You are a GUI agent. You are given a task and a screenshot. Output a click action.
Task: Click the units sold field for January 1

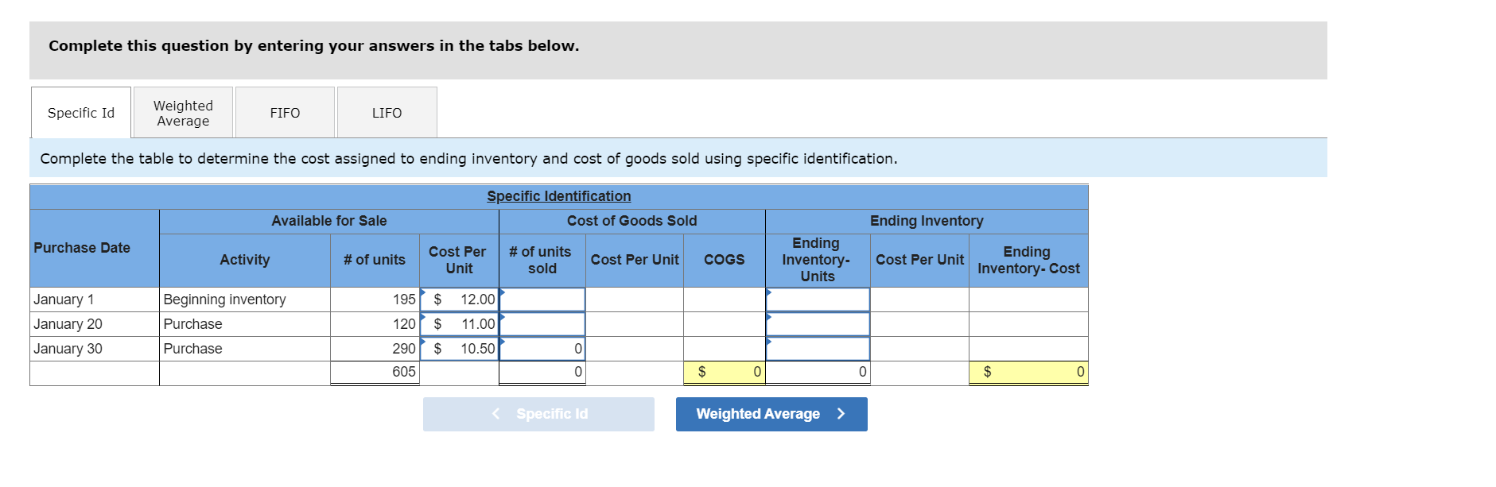542,300
